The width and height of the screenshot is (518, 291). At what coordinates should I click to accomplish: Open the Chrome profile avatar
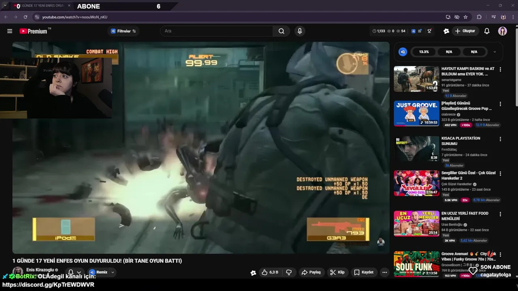coord(503,17)
